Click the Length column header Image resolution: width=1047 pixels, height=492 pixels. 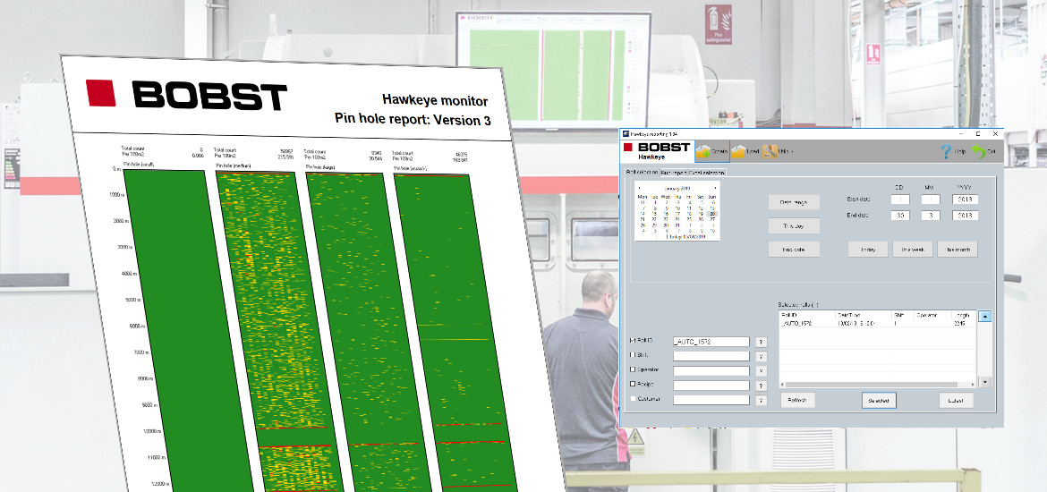click(965, 314)
